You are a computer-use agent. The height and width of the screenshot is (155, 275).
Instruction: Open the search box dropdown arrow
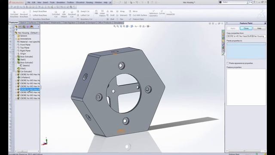(251, 3)
